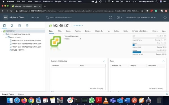Open the Bookmarks menu in the menu bar
The image size is (169, 105).
[x=48, y=1]
